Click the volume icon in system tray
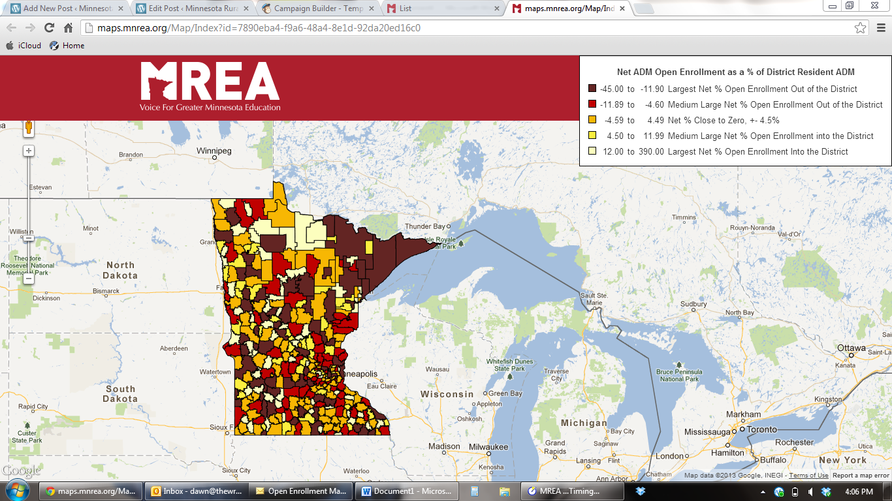This screenshot has height=501, width=892. [x=810, y=491]
